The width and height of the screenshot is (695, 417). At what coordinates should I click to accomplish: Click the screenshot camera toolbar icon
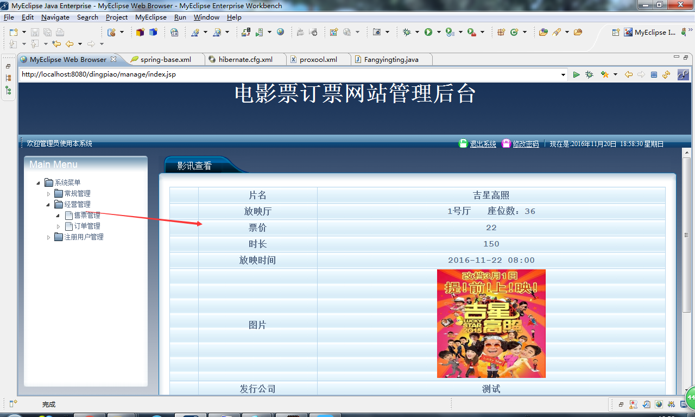tap(377, 33)
